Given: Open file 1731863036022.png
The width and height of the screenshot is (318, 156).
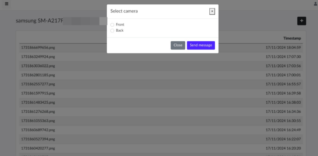Looking at the screenshot, I should click(x=38, y=66).
